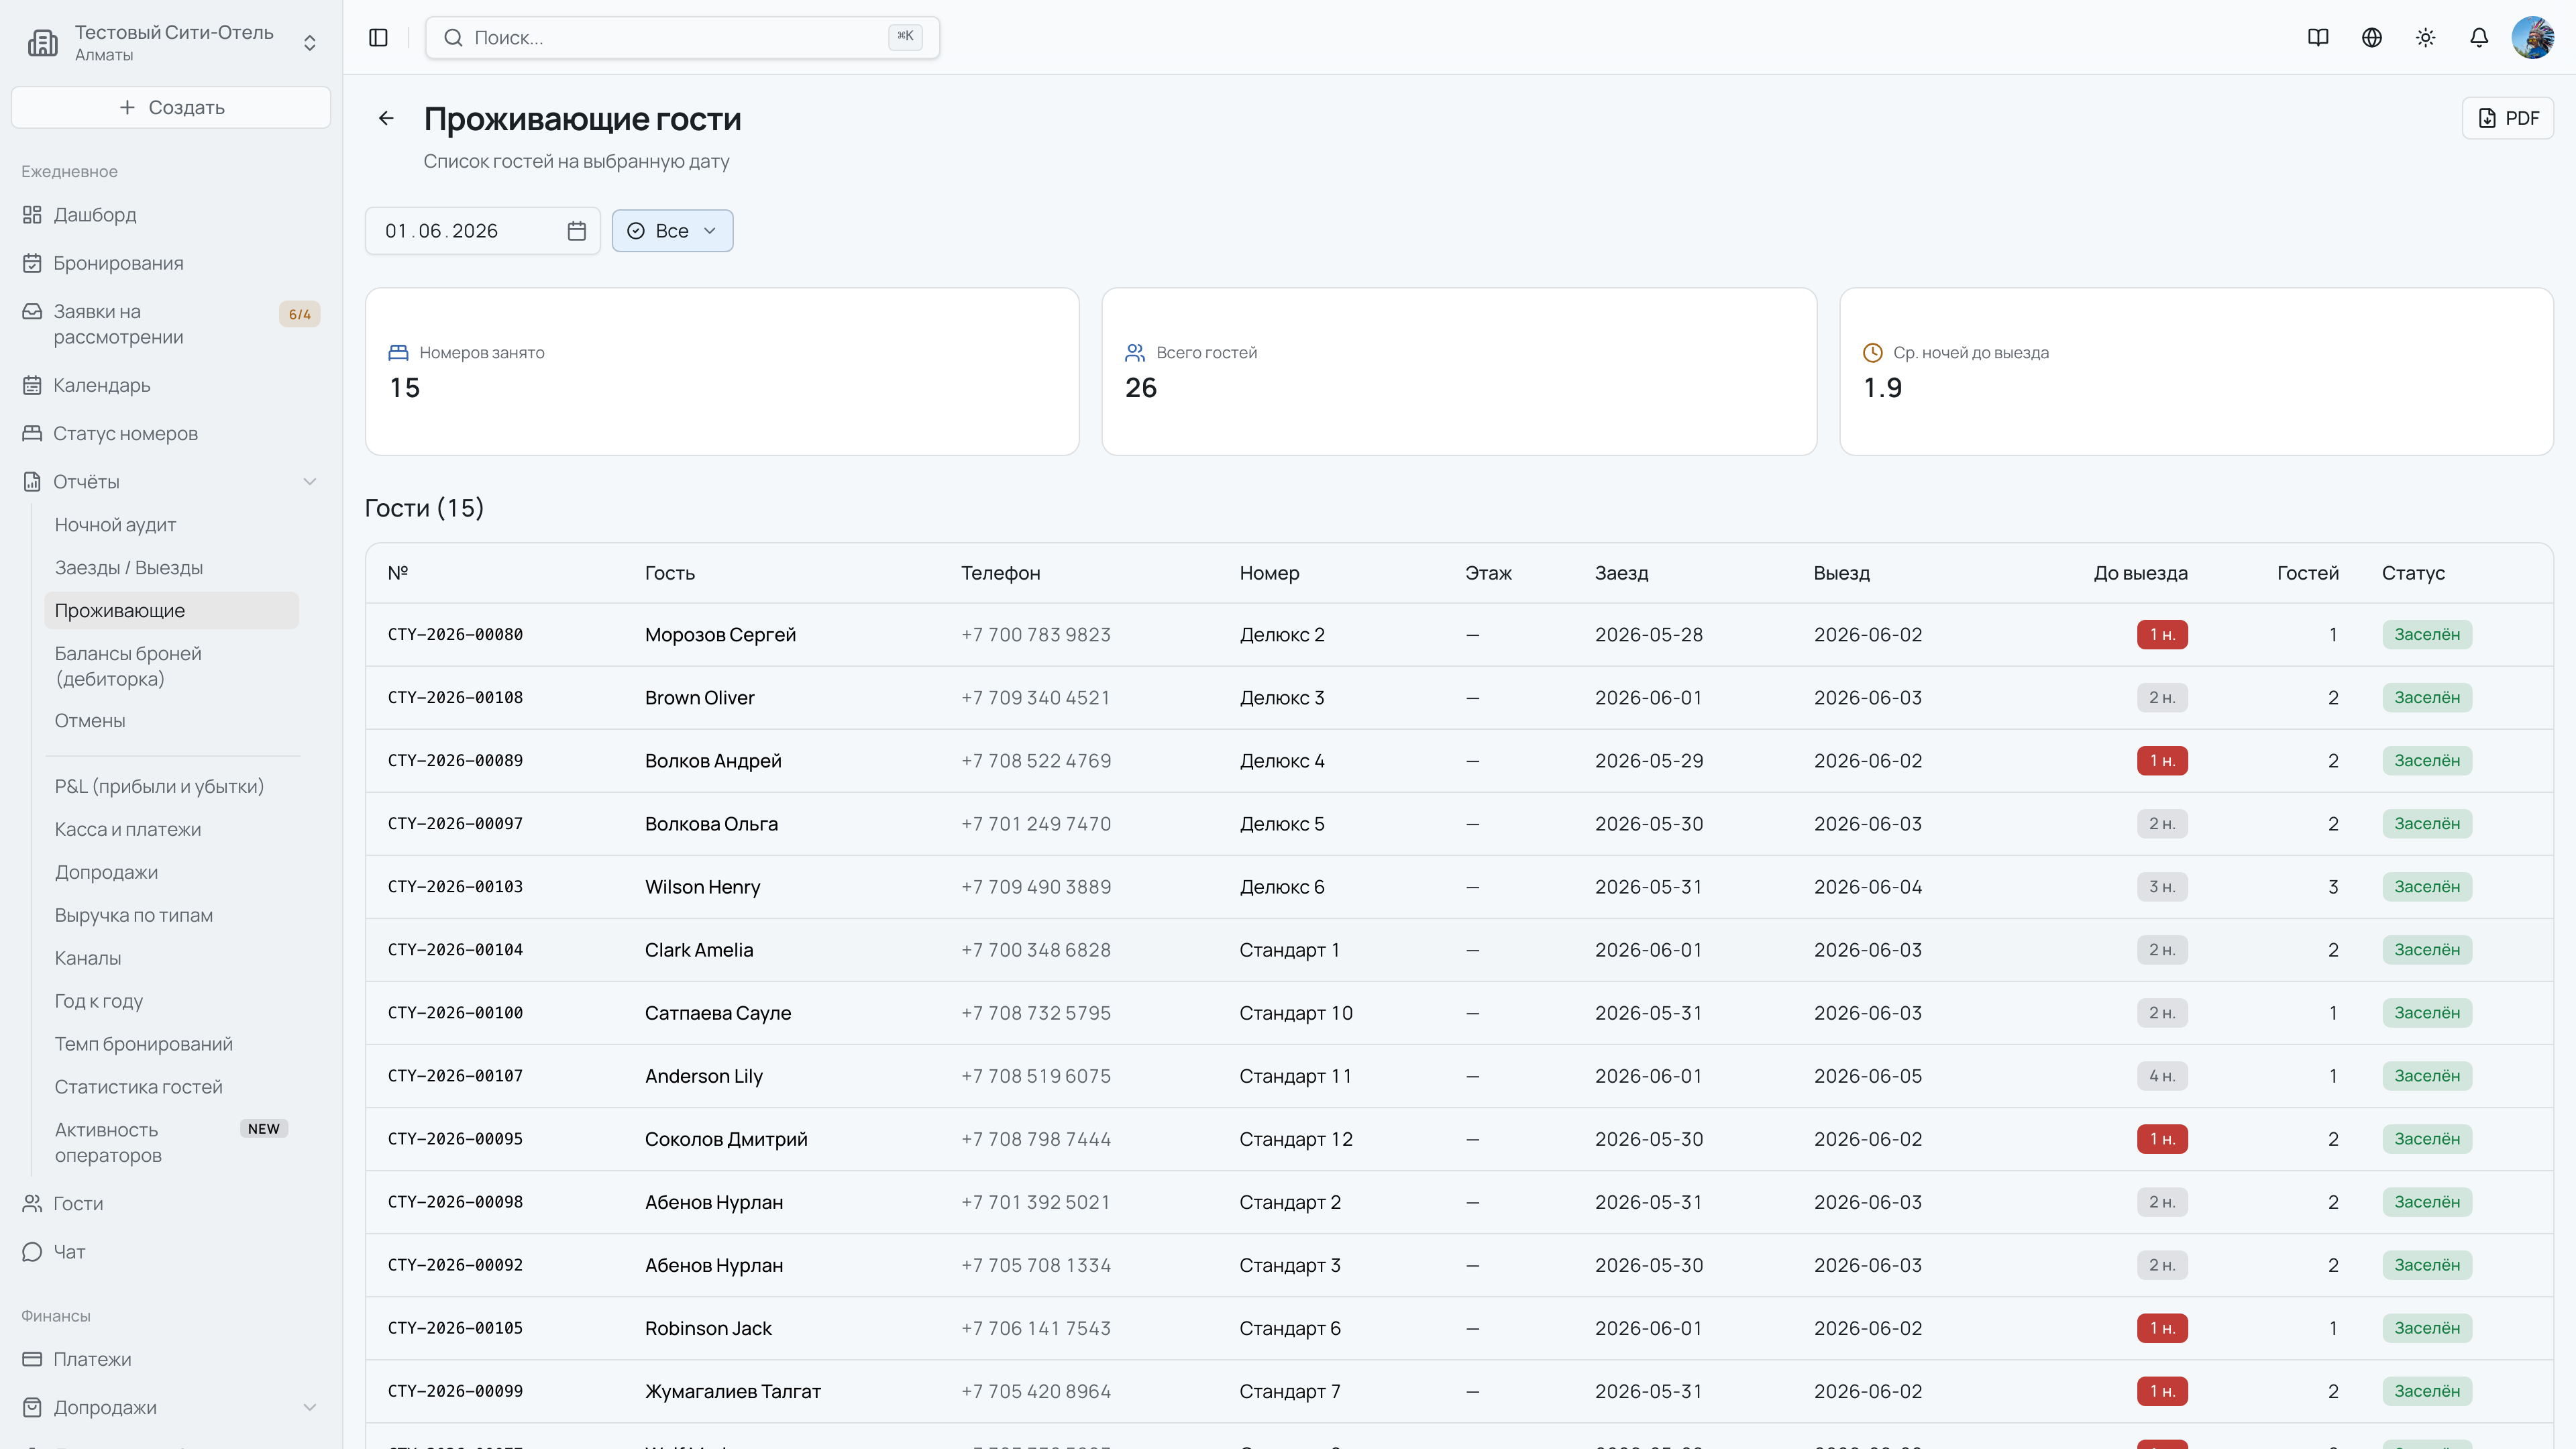Toggle the light/dark theme sun icon

click(x=2425, y=38)
